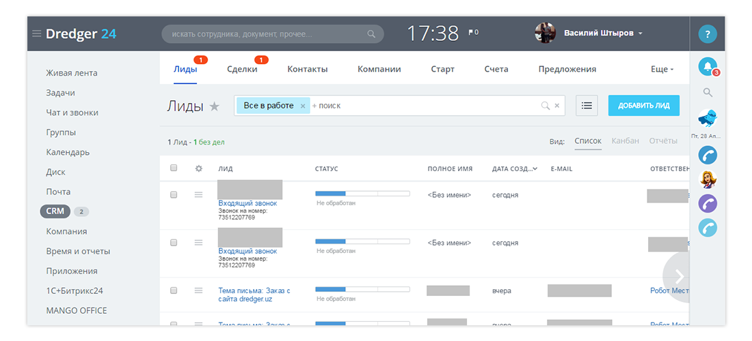This screenshot has width=752, height=341.
Task: Click the magnifier icon in right sidebar
Action: point(708,92)
